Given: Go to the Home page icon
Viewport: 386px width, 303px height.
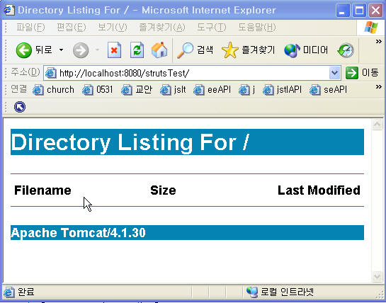Looking at the screenshot, I should (x=159, y=50).
